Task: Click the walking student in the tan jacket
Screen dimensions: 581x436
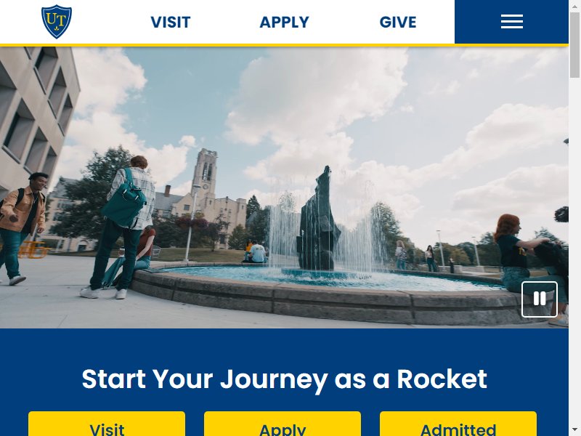Action: (22, 228)
